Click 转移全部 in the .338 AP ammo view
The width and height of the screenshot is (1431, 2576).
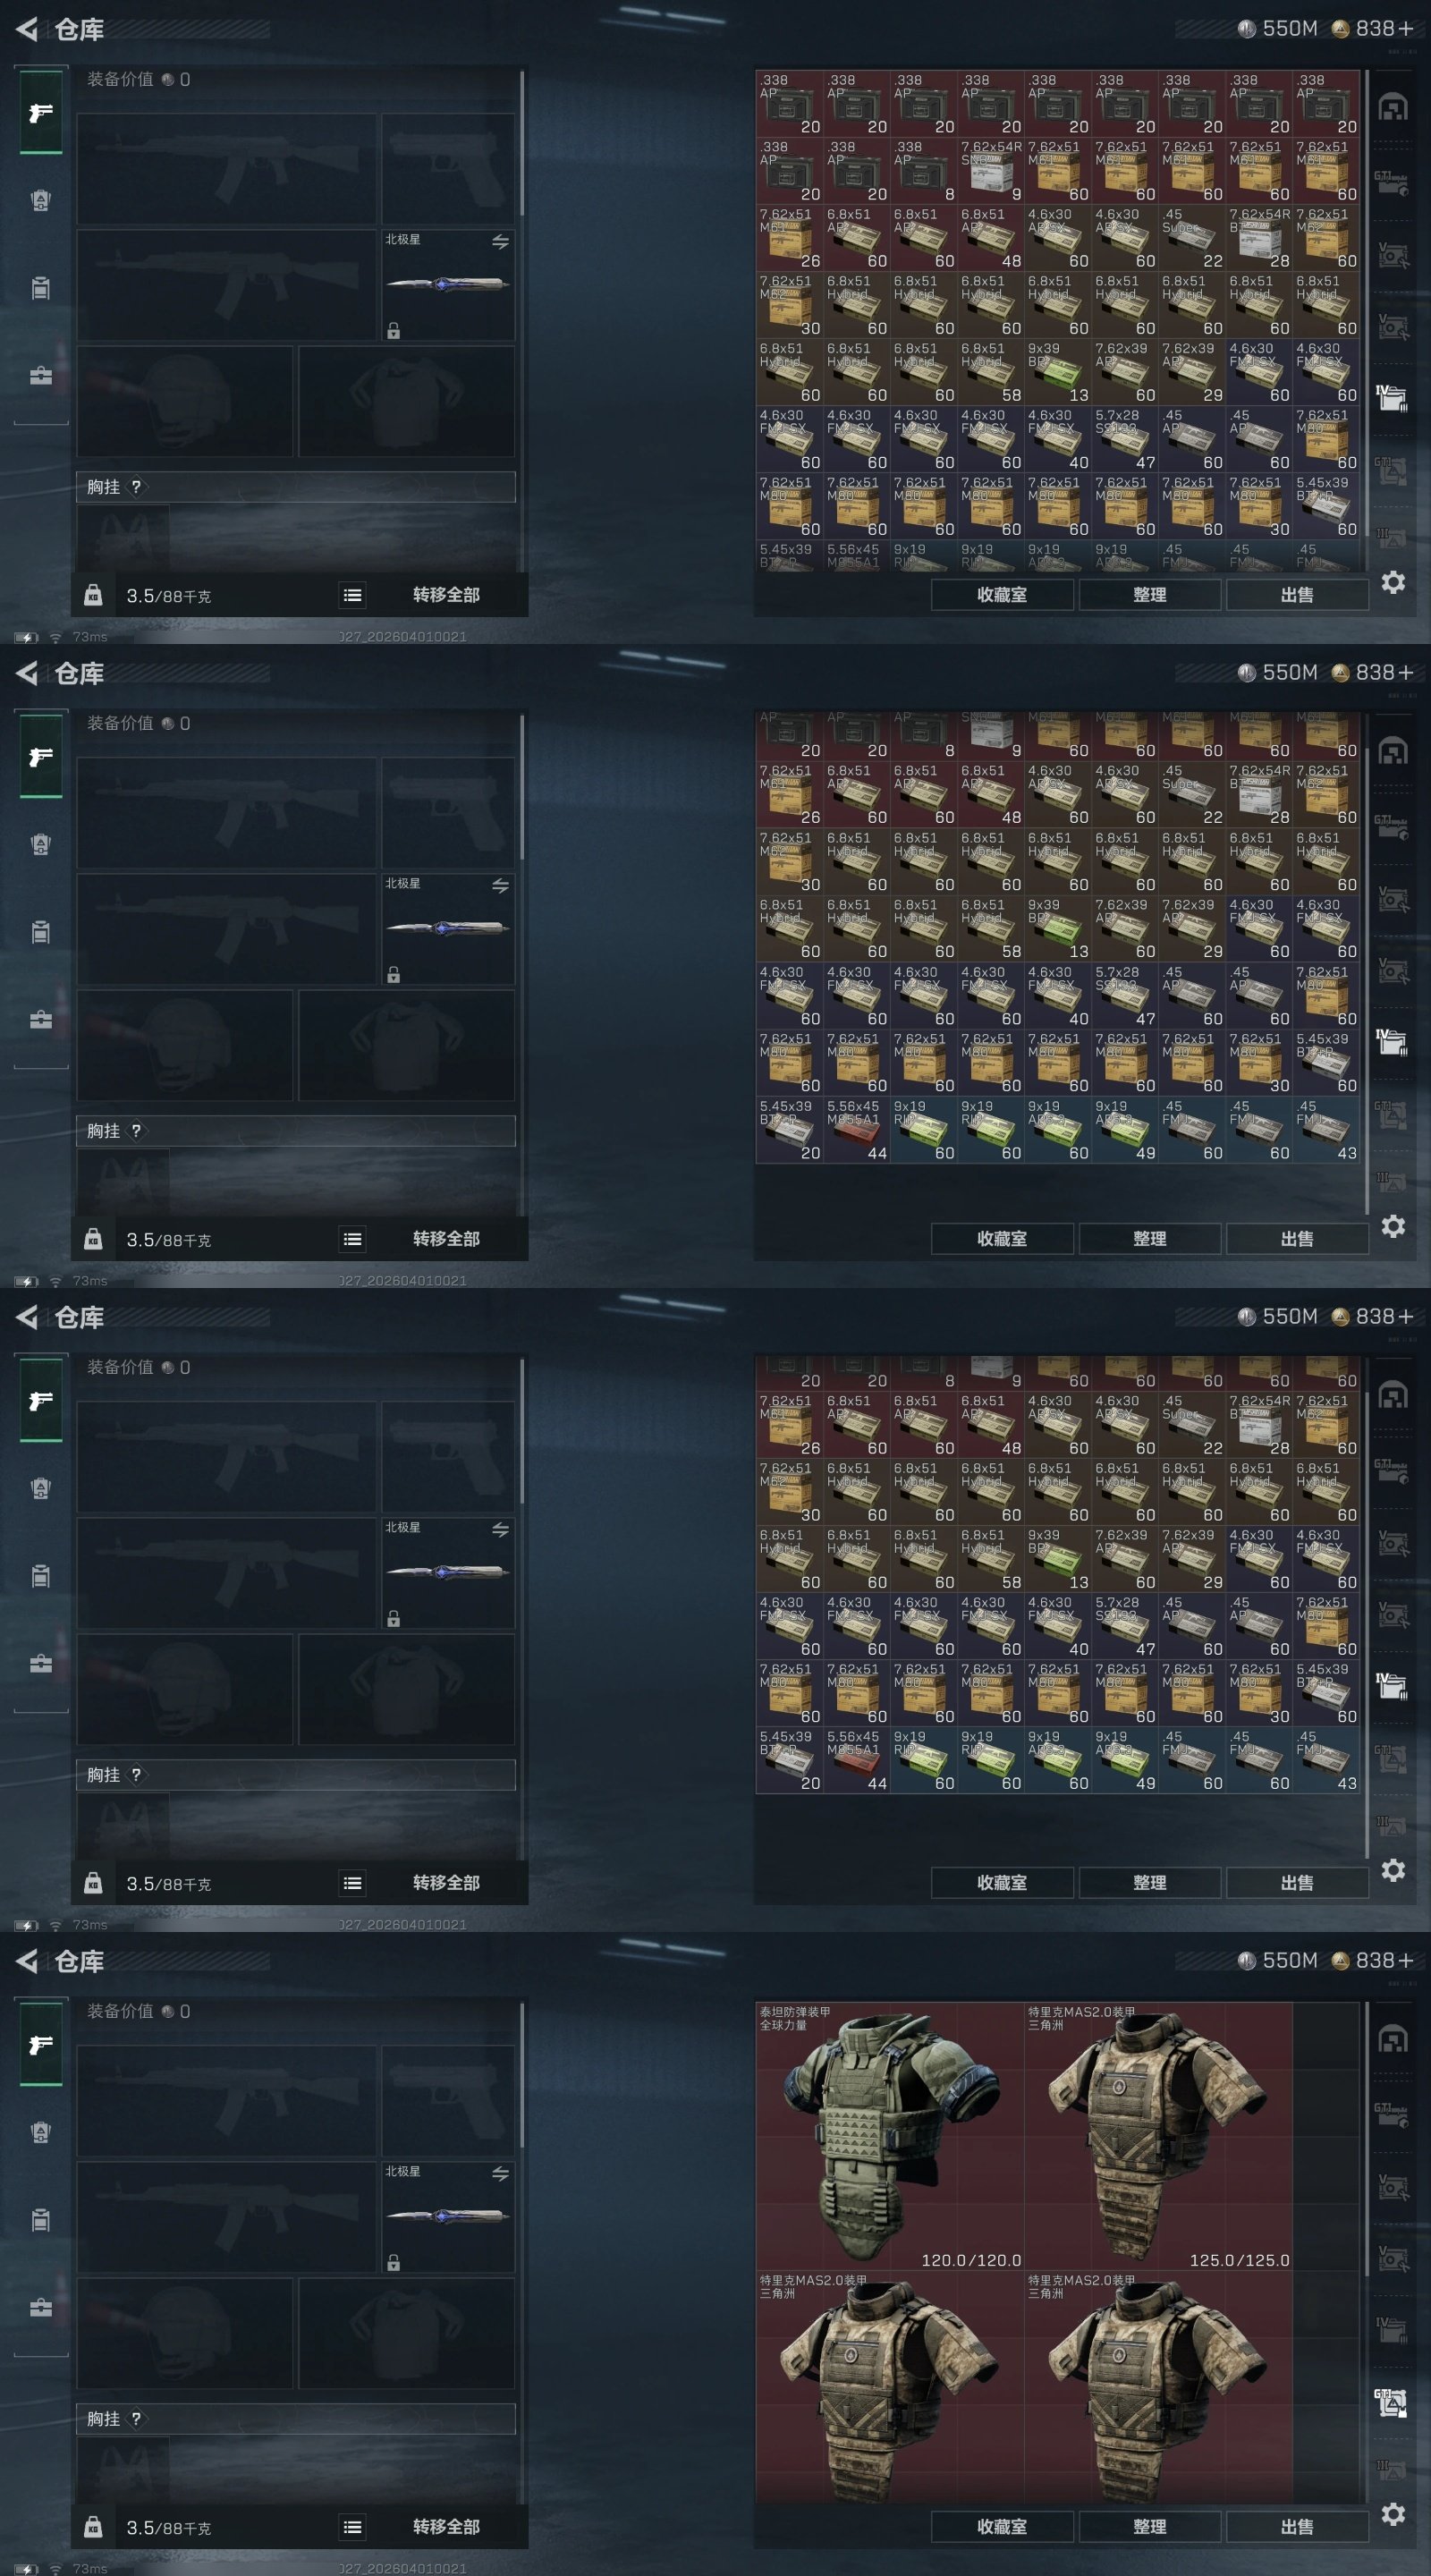446,595
